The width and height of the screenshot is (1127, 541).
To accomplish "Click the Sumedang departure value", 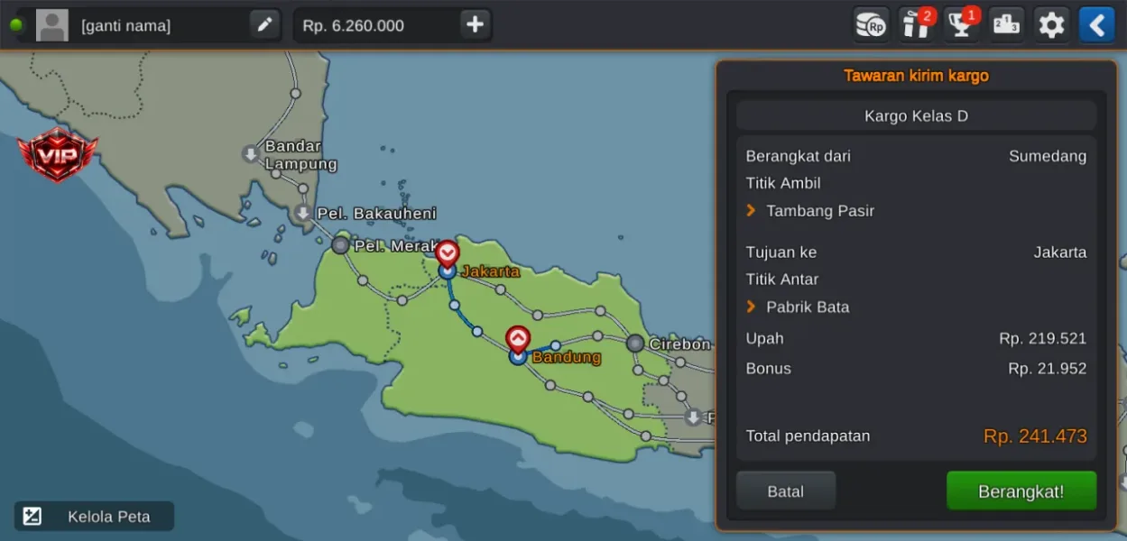I will [x=1048, y=156].
